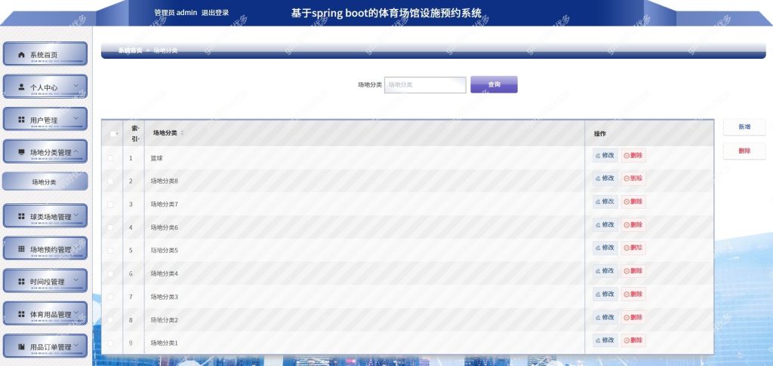Click the delete circle icon in 场地分类8 row
This screenshot has height=366, width=773.
tap(627, 178)
